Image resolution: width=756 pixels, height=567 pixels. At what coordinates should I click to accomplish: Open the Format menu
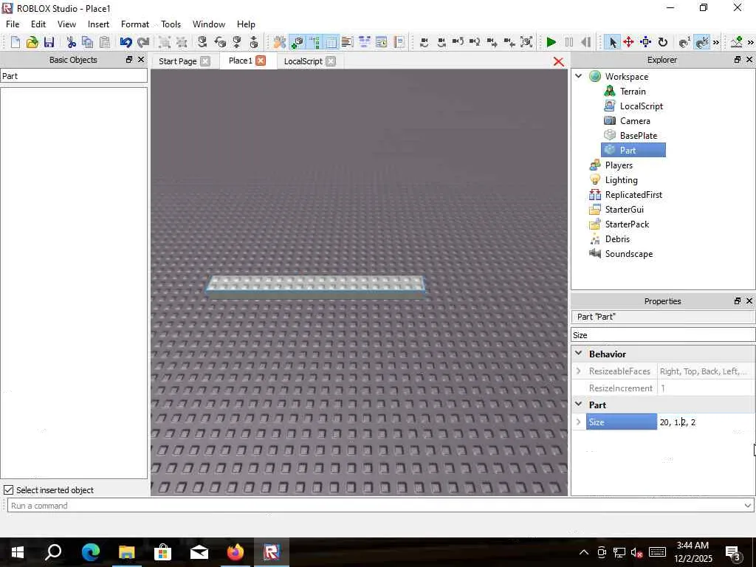tap(135, 24)
